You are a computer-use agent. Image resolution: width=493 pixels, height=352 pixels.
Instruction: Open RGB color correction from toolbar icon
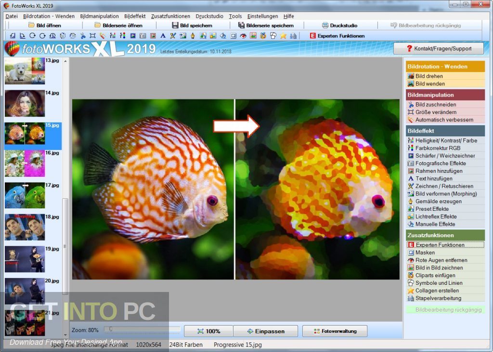123,36
